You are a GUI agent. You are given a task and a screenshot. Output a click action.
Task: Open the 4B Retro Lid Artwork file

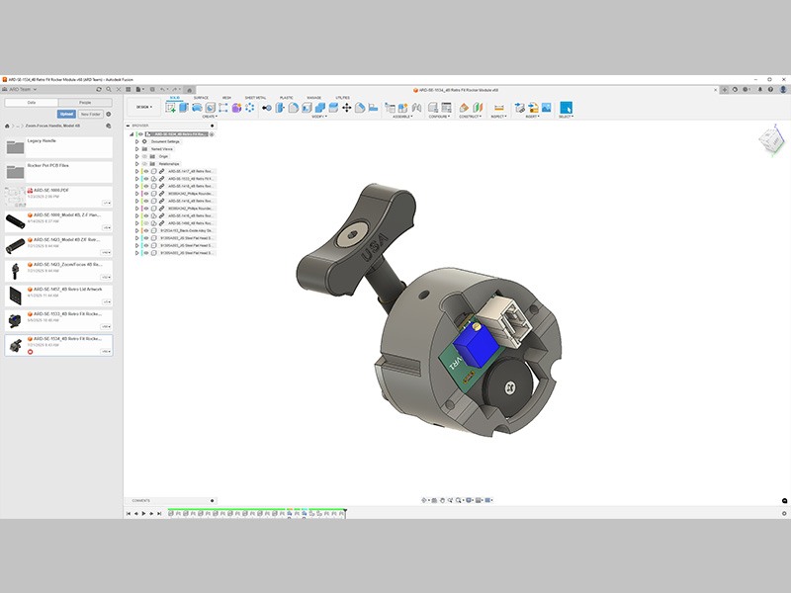coord(58,296)
